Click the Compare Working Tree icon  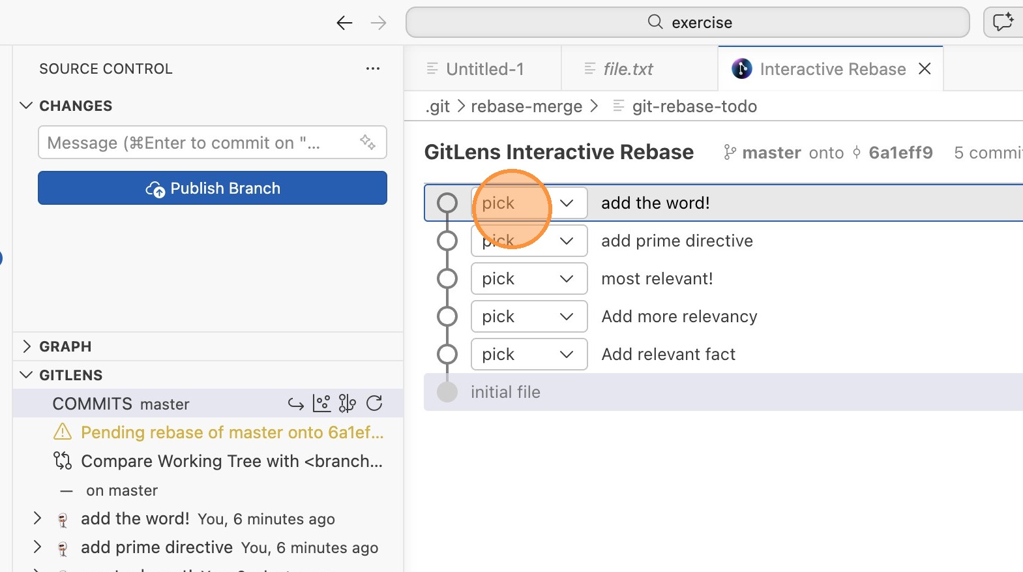(63, 461)
